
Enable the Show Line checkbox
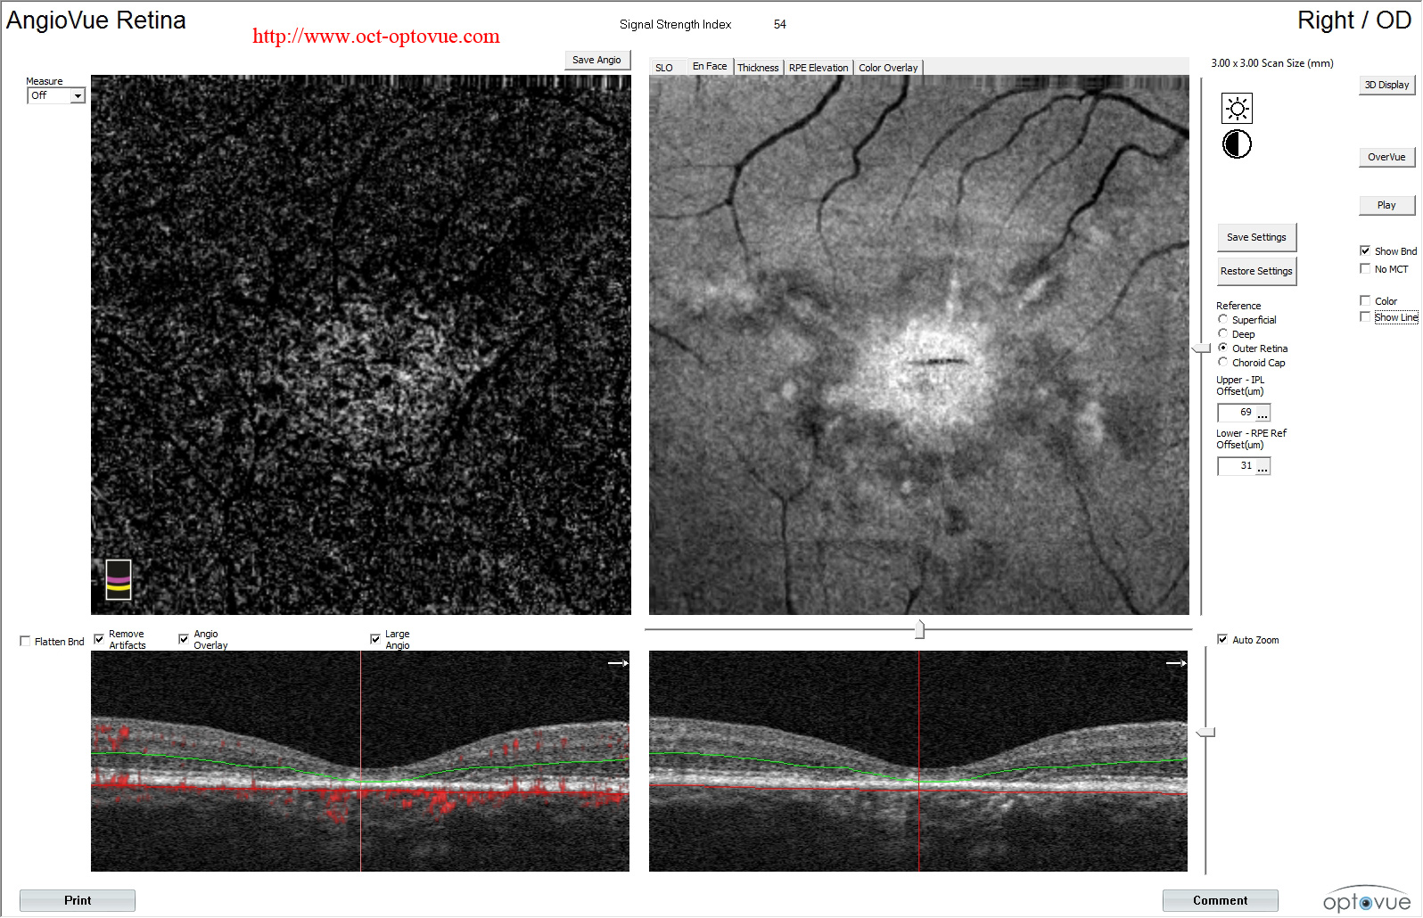click(x=1365, y=316)
